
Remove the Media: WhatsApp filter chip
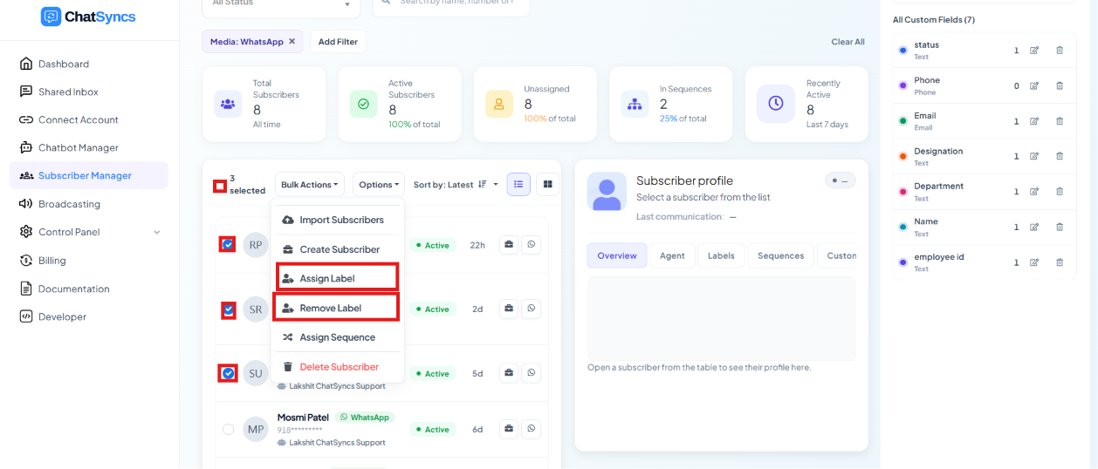[x=292, y=41]
